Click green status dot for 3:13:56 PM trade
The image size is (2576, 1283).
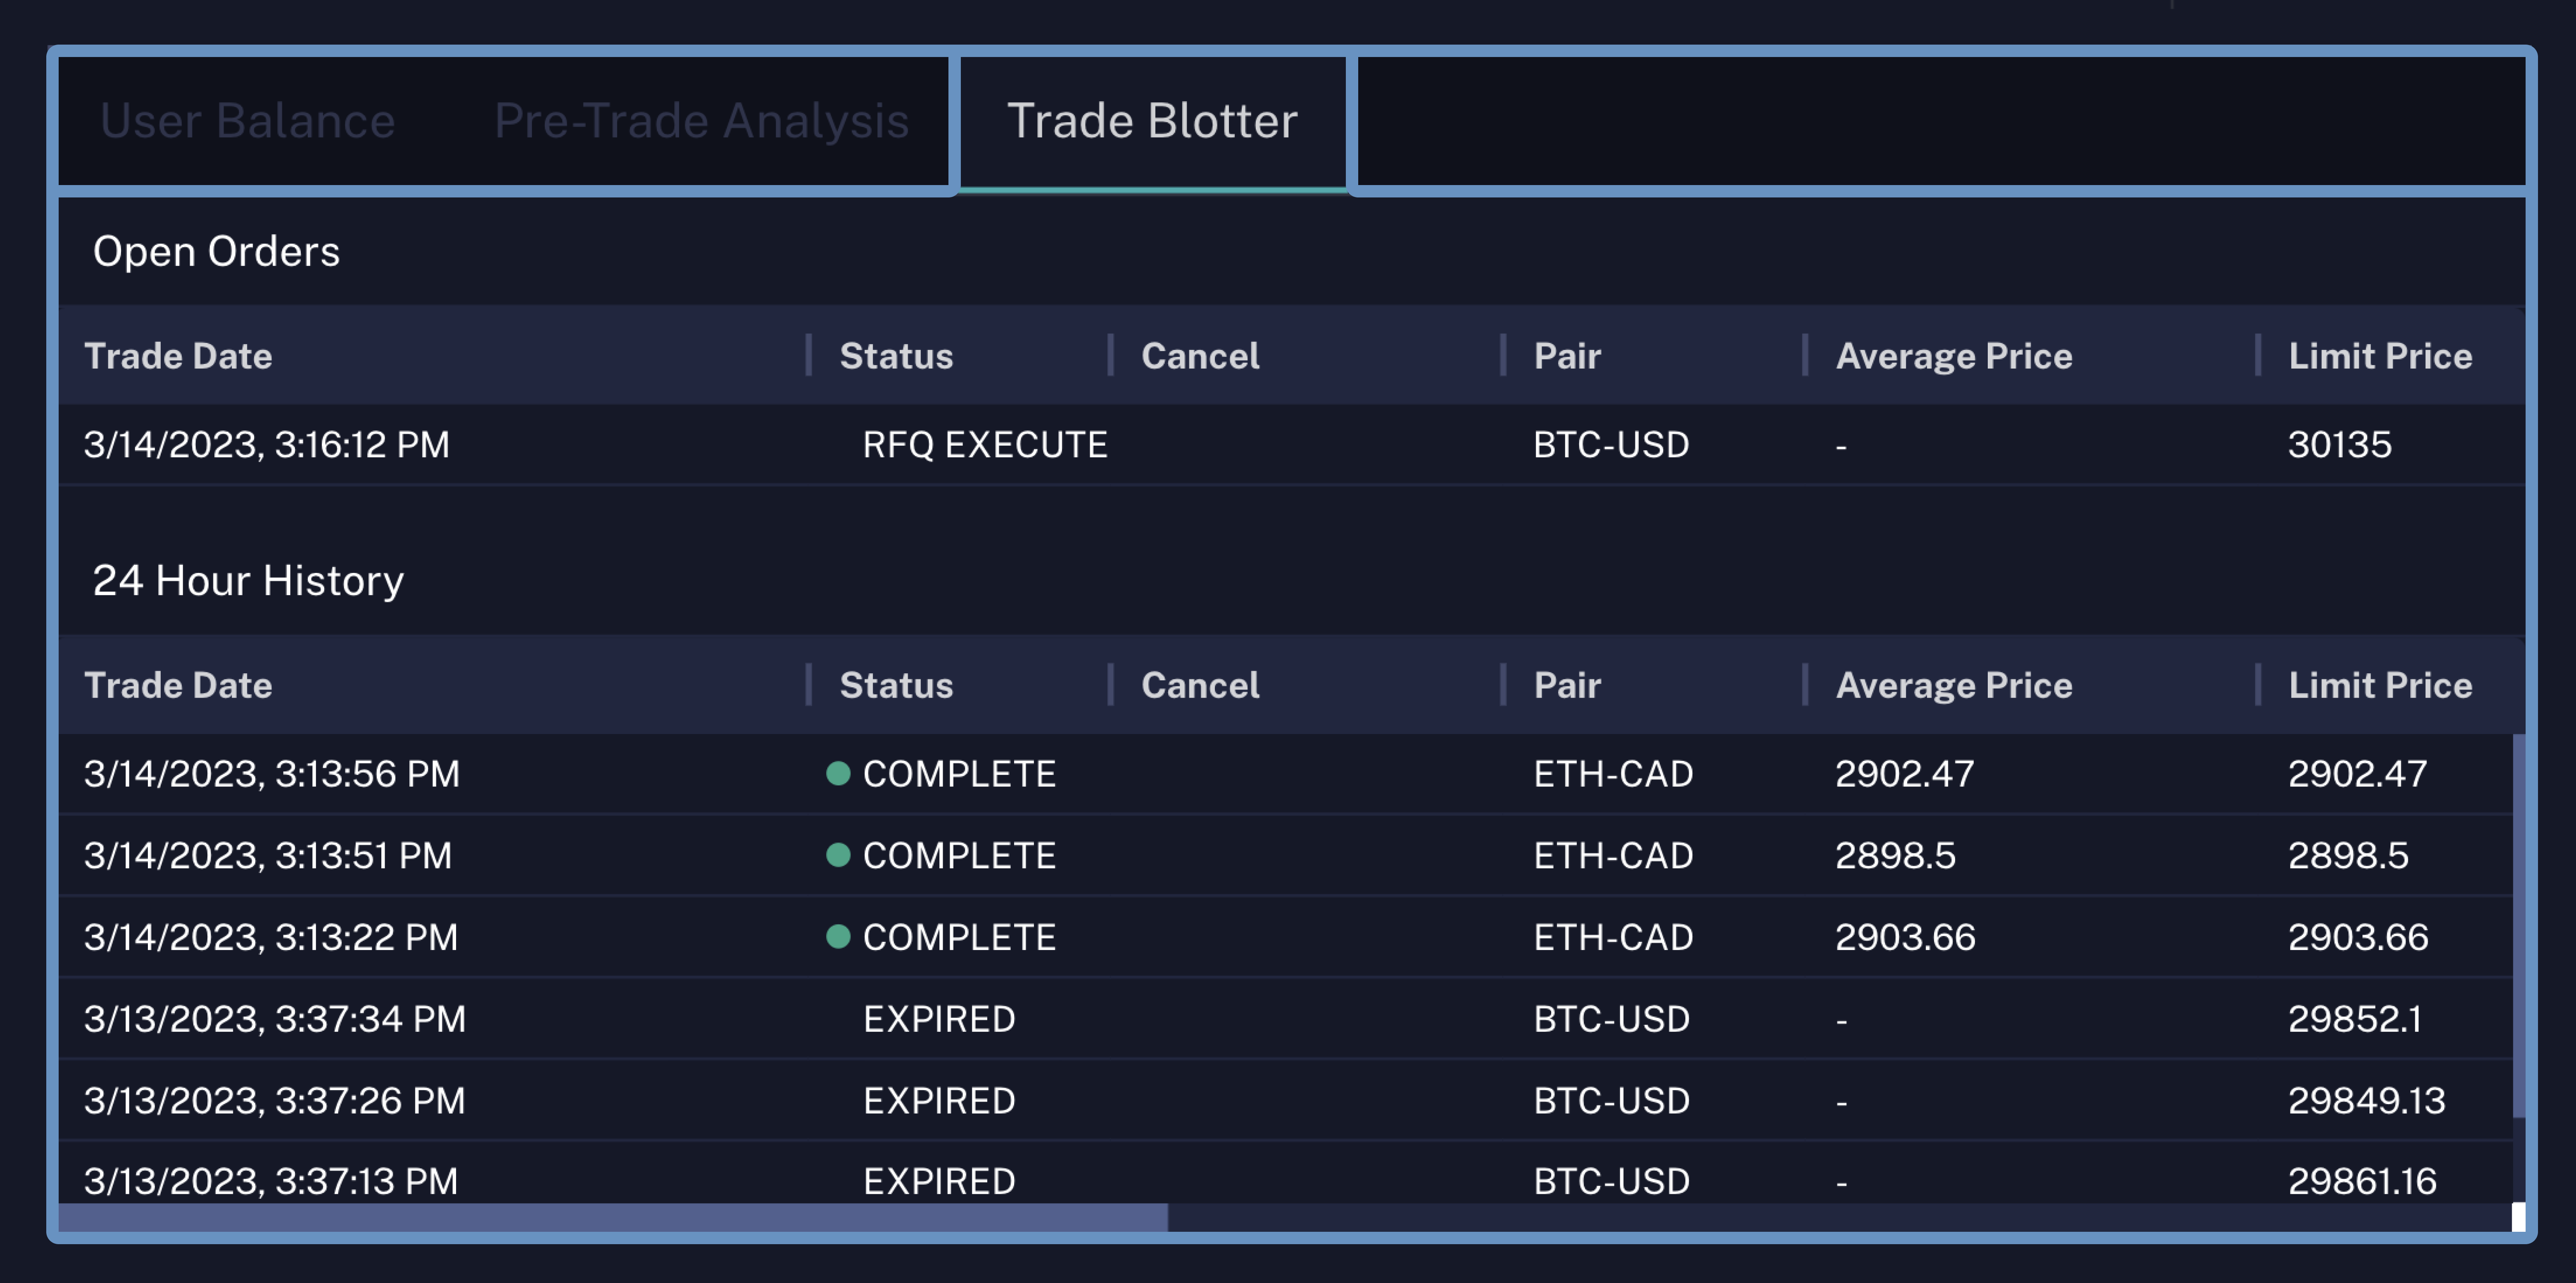838,773
